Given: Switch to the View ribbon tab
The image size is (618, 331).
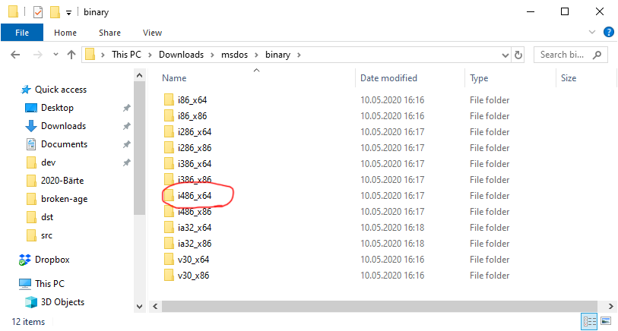Looking at the screenshot, I should (152, 33).
